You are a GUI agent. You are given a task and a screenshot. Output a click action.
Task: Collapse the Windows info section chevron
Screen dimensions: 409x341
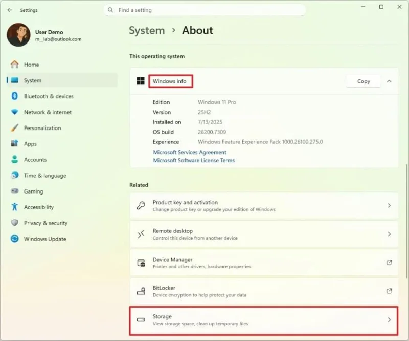tap(389, 81)
